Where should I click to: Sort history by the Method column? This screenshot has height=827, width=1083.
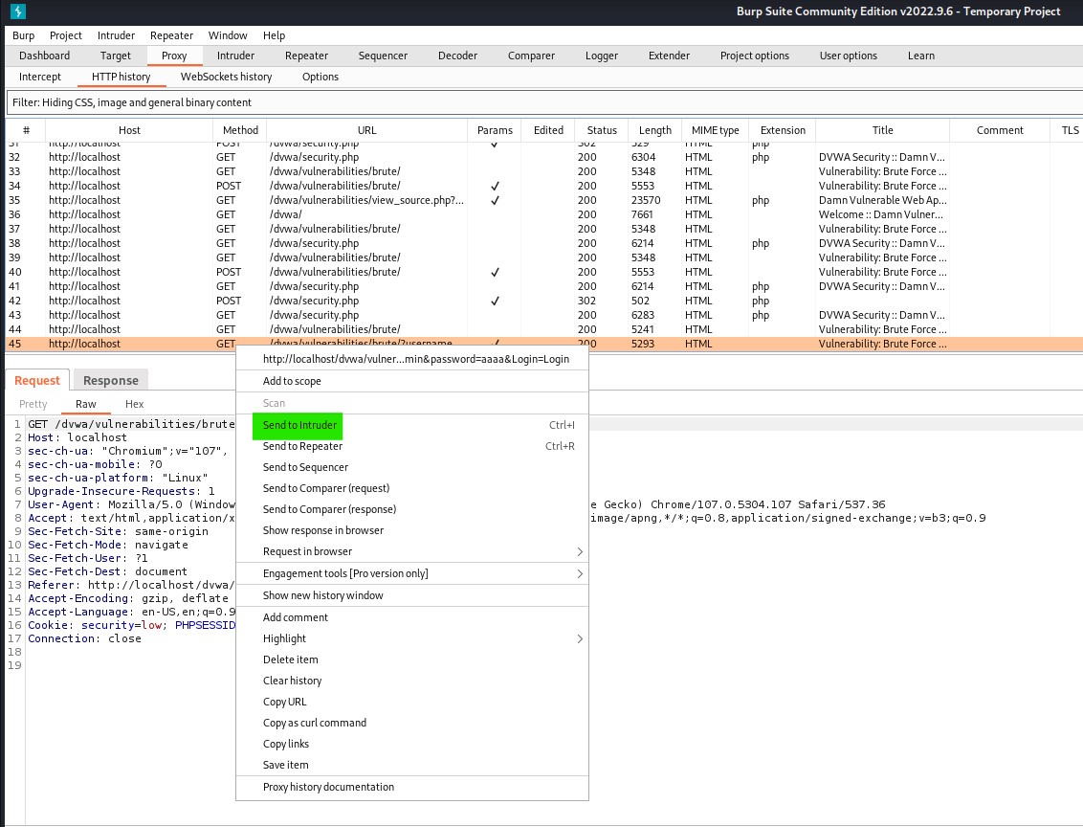pyautogui.click(x=240, y=130)
